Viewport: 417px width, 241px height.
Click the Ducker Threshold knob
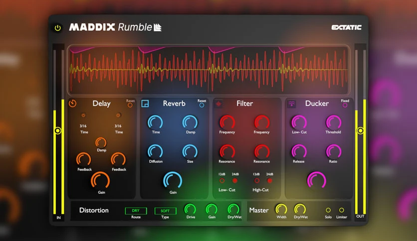pyautogui.click(x=334, y=122)
